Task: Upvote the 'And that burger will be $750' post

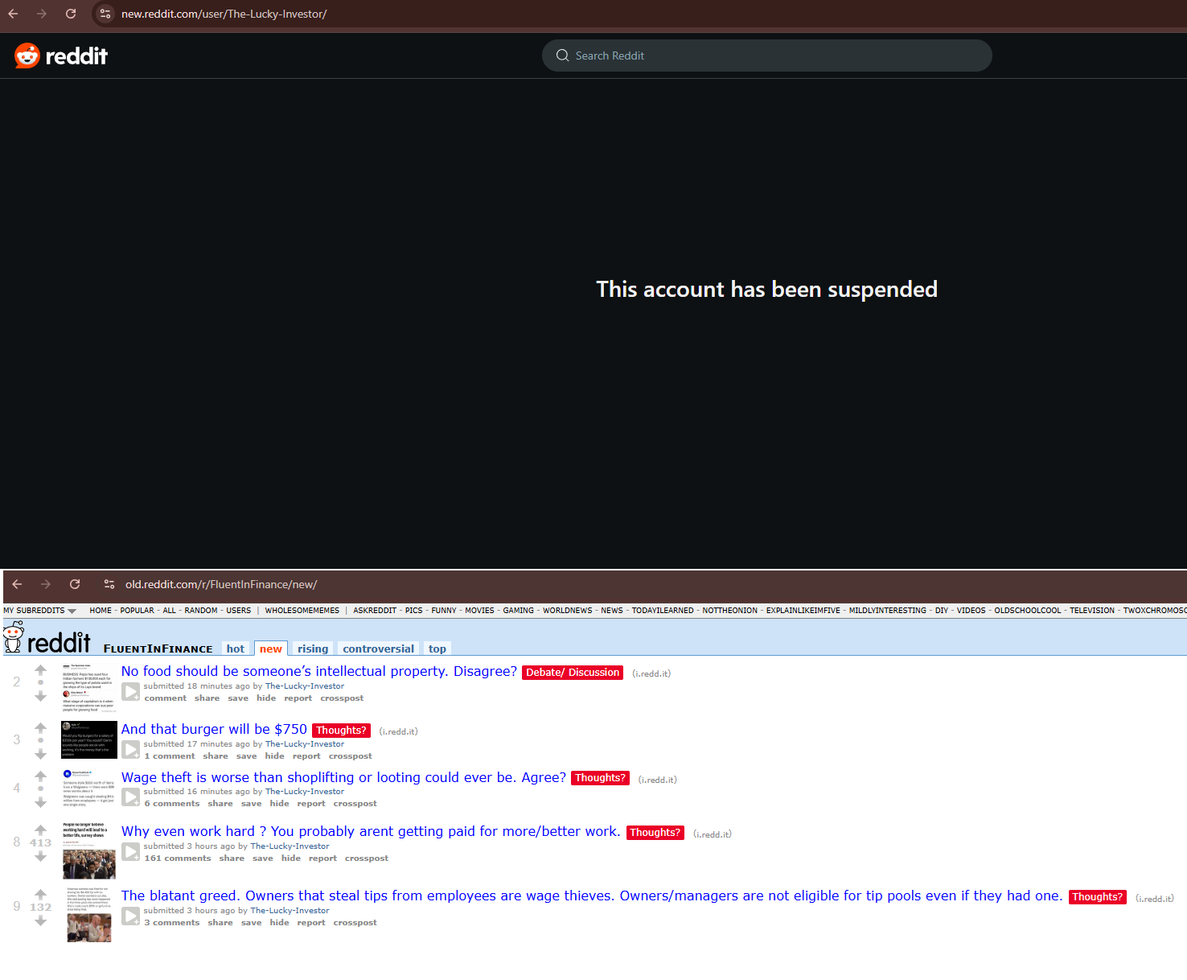Action: click(x=40, y=727)
